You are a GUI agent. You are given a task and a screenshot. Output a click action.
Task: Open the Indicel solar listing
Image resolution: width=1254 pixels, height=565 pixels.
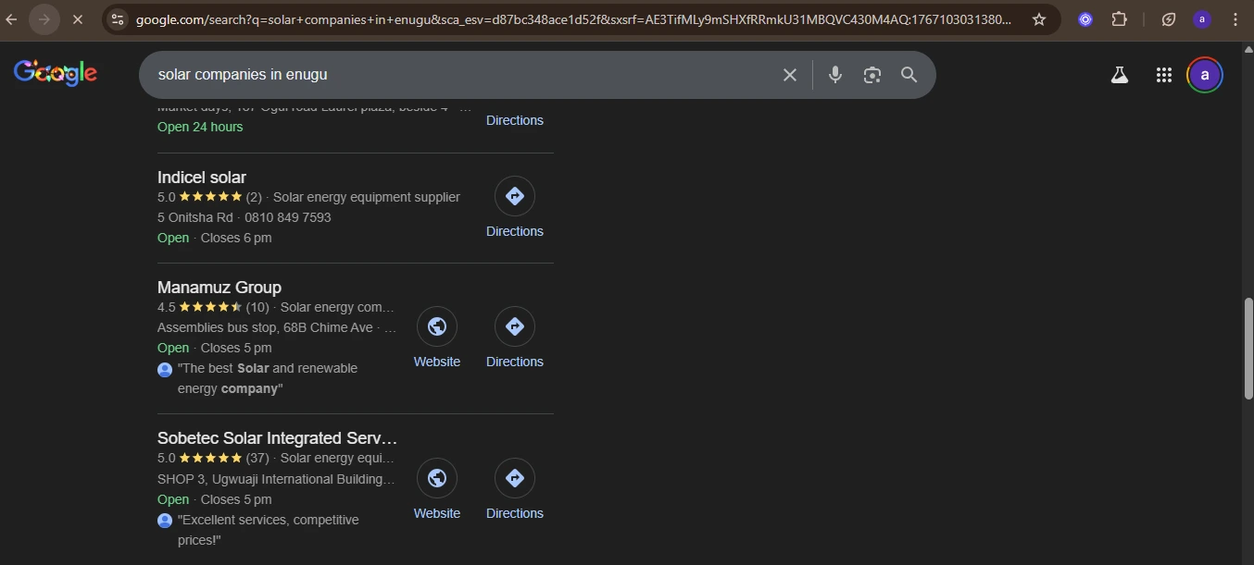coord(202,178)
